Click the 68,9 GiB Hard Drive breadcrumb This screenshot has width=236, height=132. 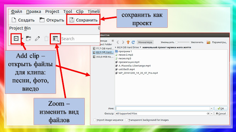pyautogui.click(x=128, y=47)
